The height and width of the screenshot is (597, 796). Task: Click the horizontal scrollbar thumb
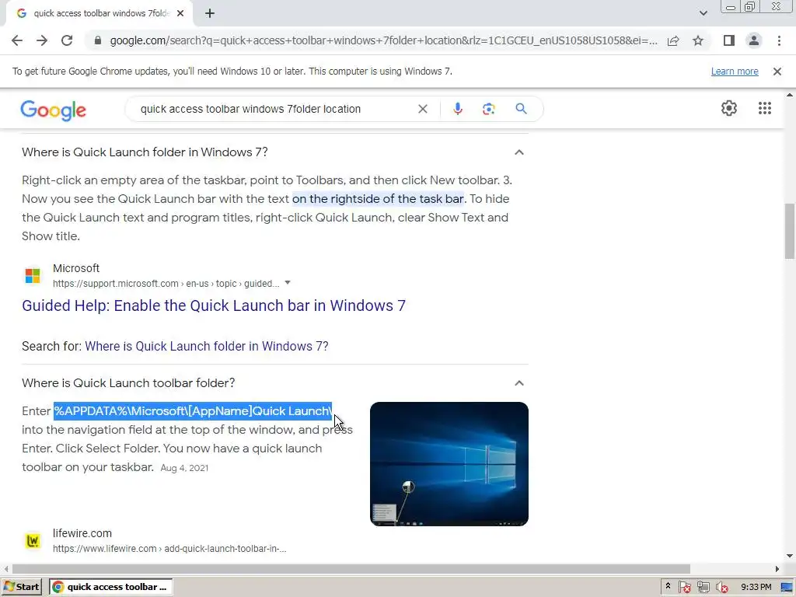[351, 568]
